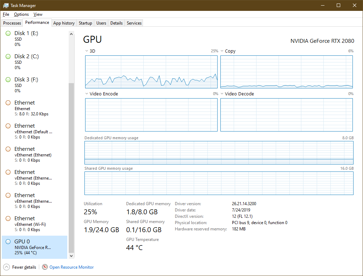Click the sidebar vertical scrollbar thumb
This screenshot has height=276, width=363.
click(71, 168)
